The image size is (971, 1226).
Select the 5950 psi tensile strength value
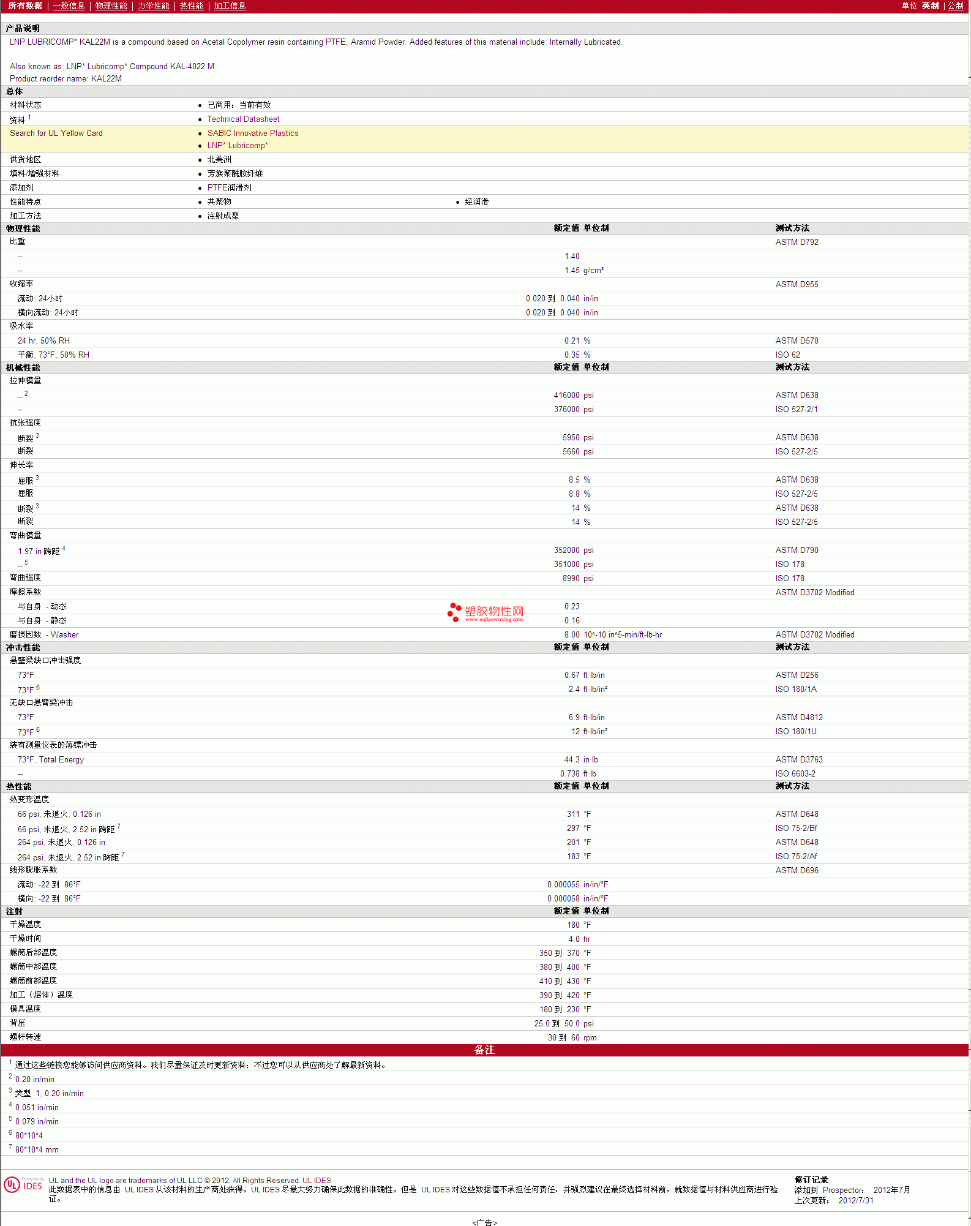click(x=578, y=438)
